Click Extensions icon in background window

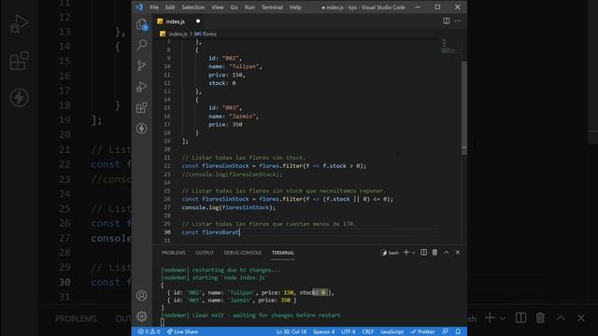click(x=19, y=61)
